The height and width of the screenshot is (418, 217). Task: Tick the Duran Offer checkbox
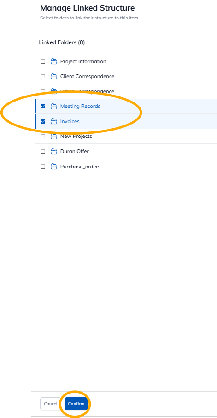[x=43, y=151]
